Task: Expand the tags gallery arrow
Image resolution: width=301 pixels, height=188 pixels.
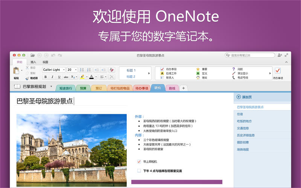Action: 270,73
